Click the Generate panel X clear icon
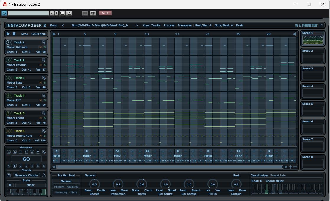 (x=32, y=152)
